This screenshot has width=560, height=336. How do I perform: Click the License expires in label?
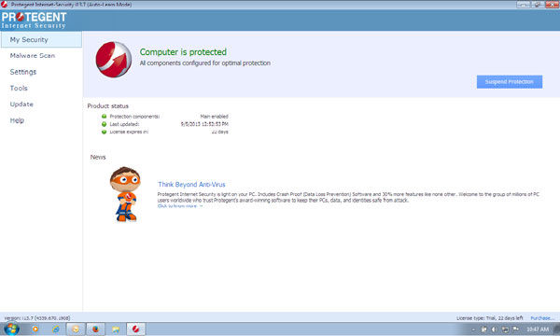click(129, 132)
